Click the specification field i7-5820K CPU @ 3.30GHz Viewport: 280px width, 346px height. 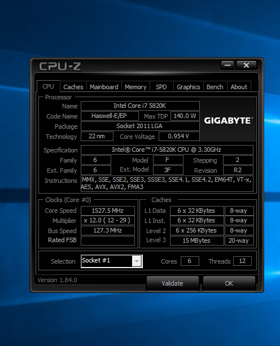(167, 150)
